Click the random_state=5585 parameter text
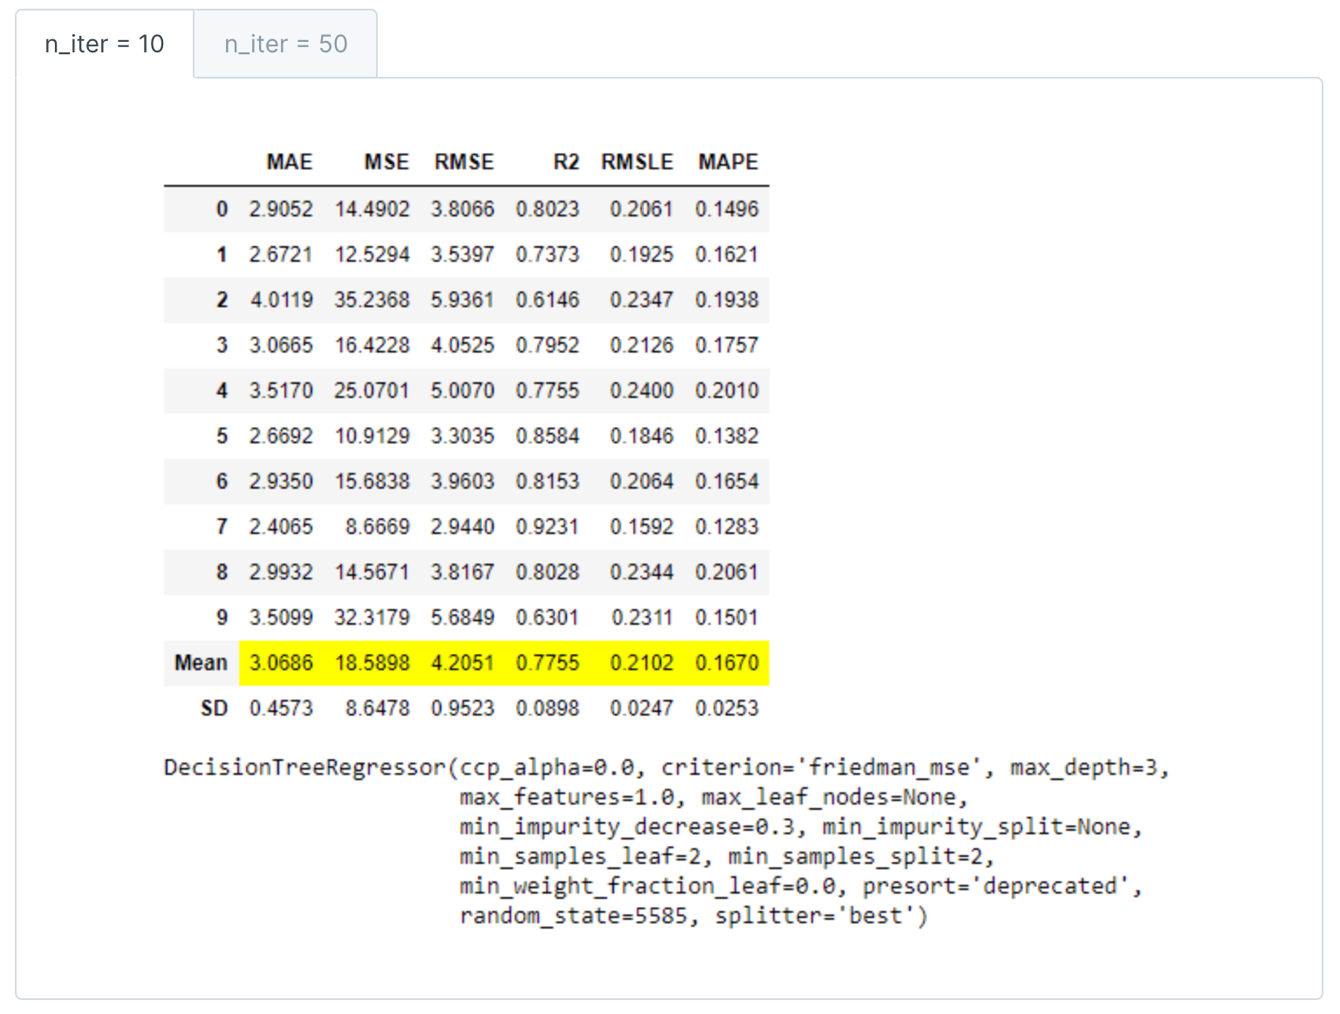This screenshot has width=1340, height=1014. [573, 916]
